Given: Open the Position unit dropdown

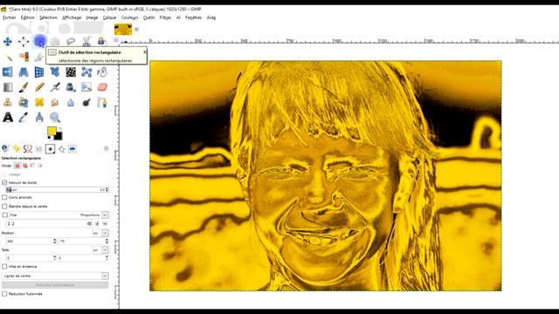Looking at the screenshot, I should [105, 233].
